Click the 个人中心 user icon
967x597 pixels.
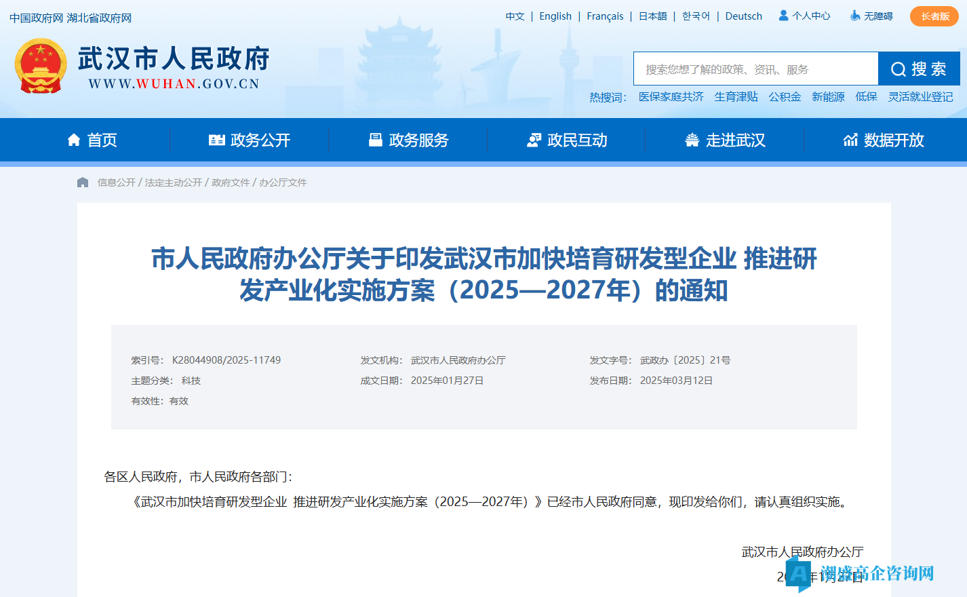(x=783, y=16)
